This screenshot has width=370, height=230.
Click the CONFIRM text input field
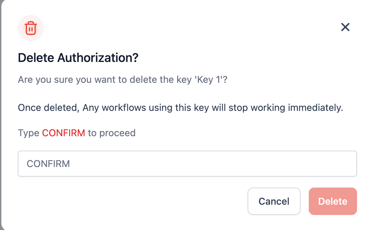pyautogui.click(x=187, y=164)
